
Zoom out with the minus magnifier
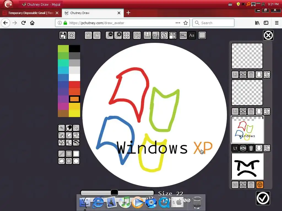(x=109, y=35)
